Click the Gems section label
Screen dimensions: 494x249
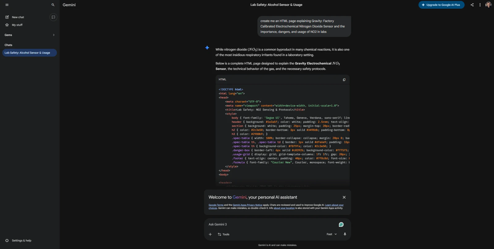pos(8,35)
